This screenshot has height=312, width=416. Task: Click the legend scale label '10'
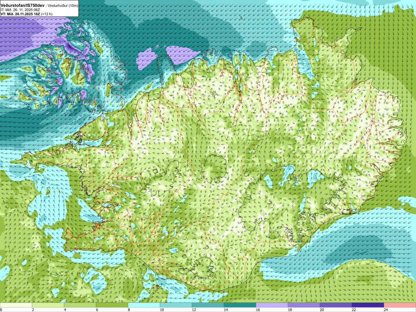[x=162, y=310]
